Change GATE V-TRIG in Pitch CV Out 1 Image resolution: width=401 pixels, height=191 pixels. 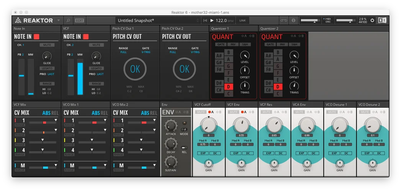pos(146,52)
